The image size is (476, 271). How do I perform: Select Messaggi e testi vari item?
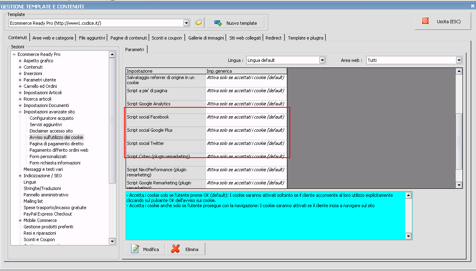click(x=43, y=169)
